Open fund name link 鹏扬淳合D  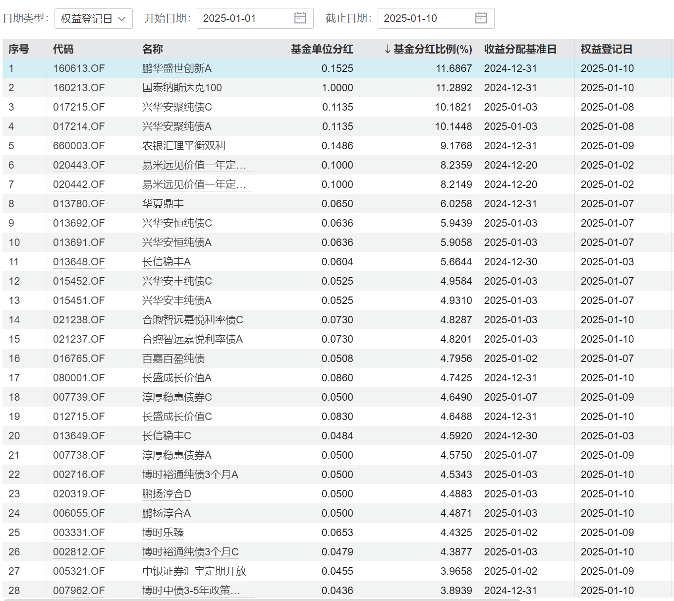pyautogui.click(x=167, y=494)
